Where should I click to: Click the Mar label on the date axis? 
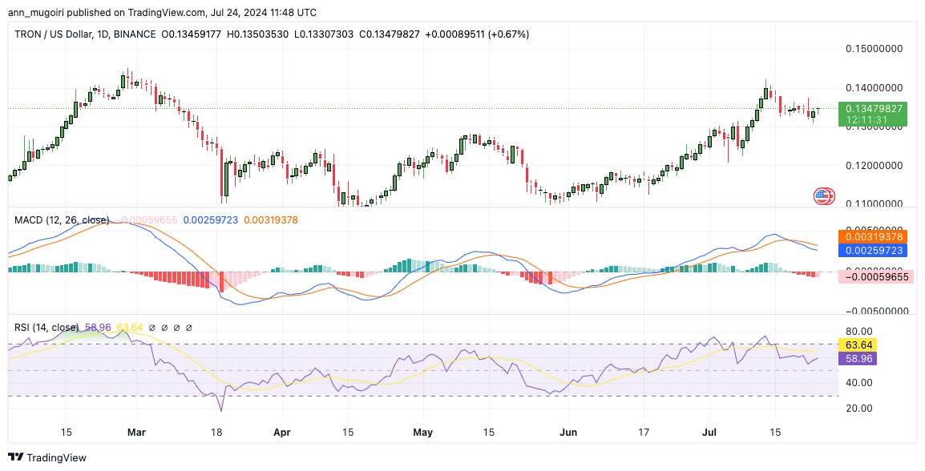click(136, 432)
